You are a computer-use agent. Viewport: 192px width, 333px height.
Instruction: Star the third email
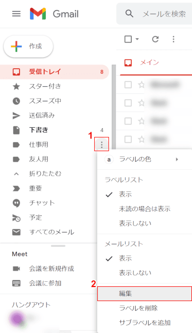[x=141, y=121]
